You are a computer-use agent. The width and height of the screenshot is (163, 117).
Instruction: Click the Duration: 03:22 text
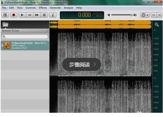[19, 48]
